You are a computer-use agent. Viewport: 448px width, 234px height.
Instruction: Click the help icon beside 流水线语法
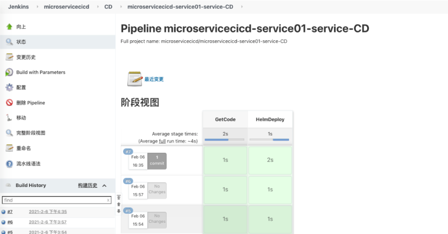(x=9, y=164)
